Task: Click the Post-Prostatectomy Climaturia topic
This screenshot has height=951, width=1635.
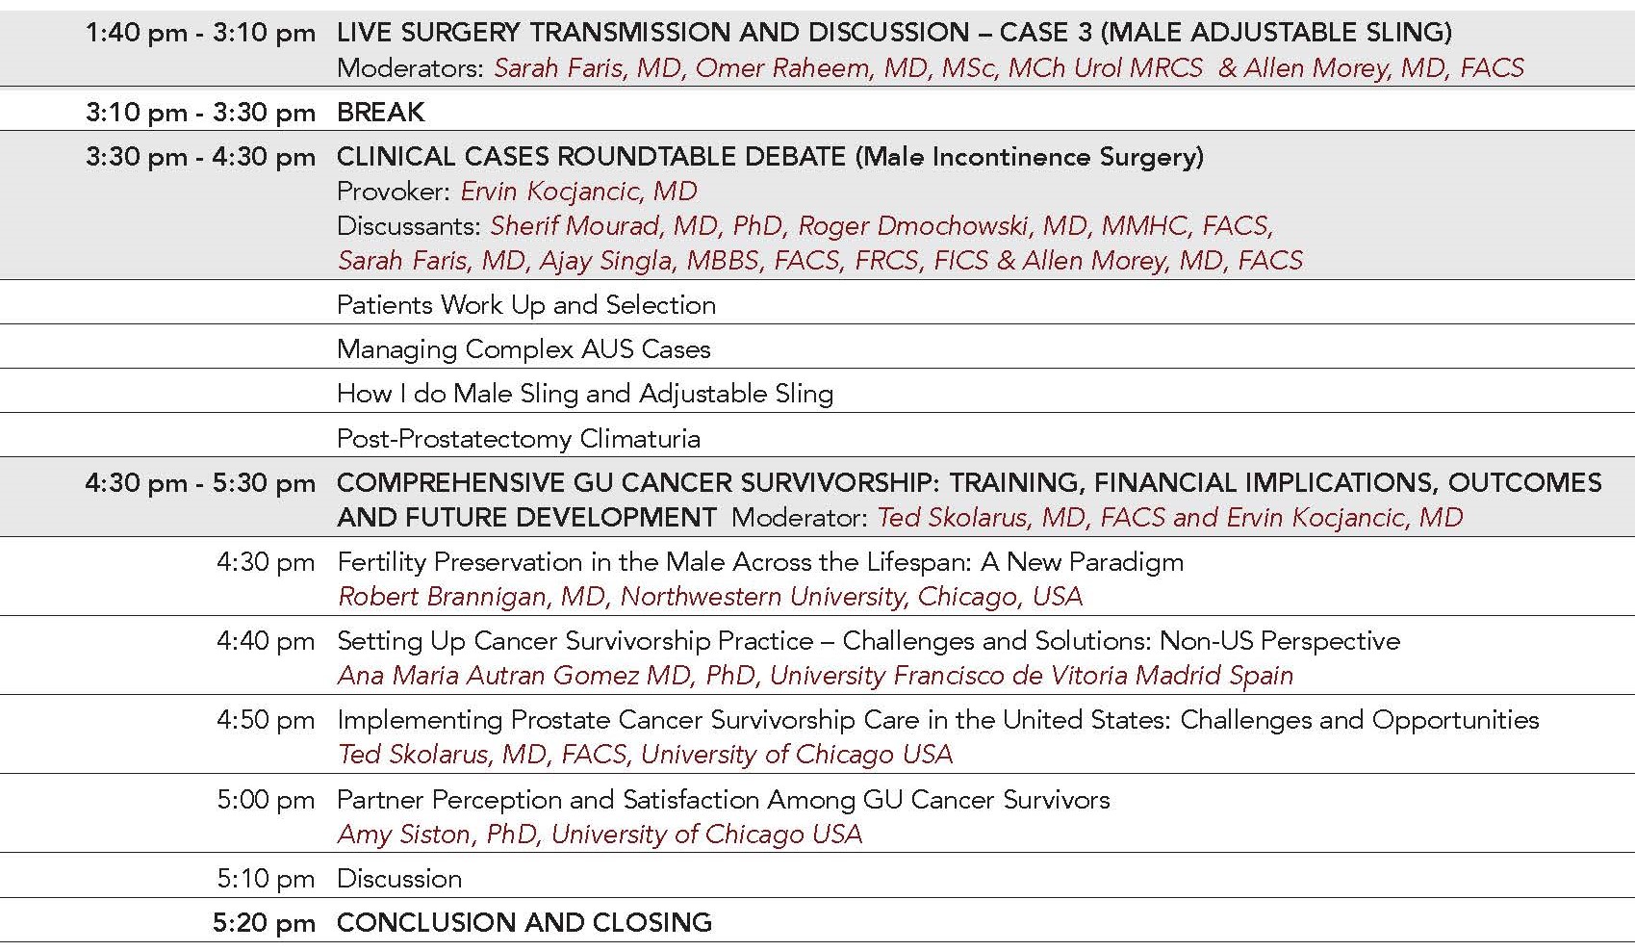Action: (518, 438)
